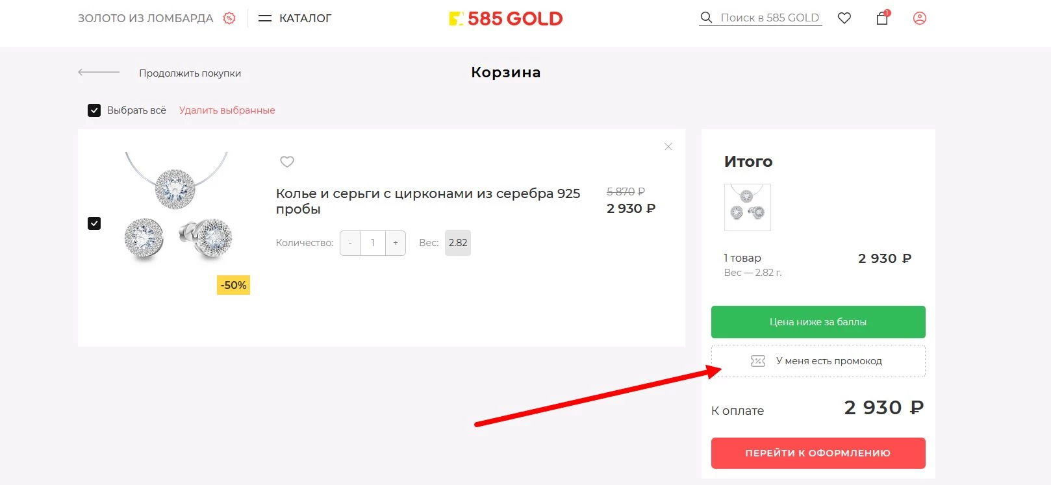
Task: Open the wishlist heart icon in header
Action: pyautogui.click(x=844, y=18)
